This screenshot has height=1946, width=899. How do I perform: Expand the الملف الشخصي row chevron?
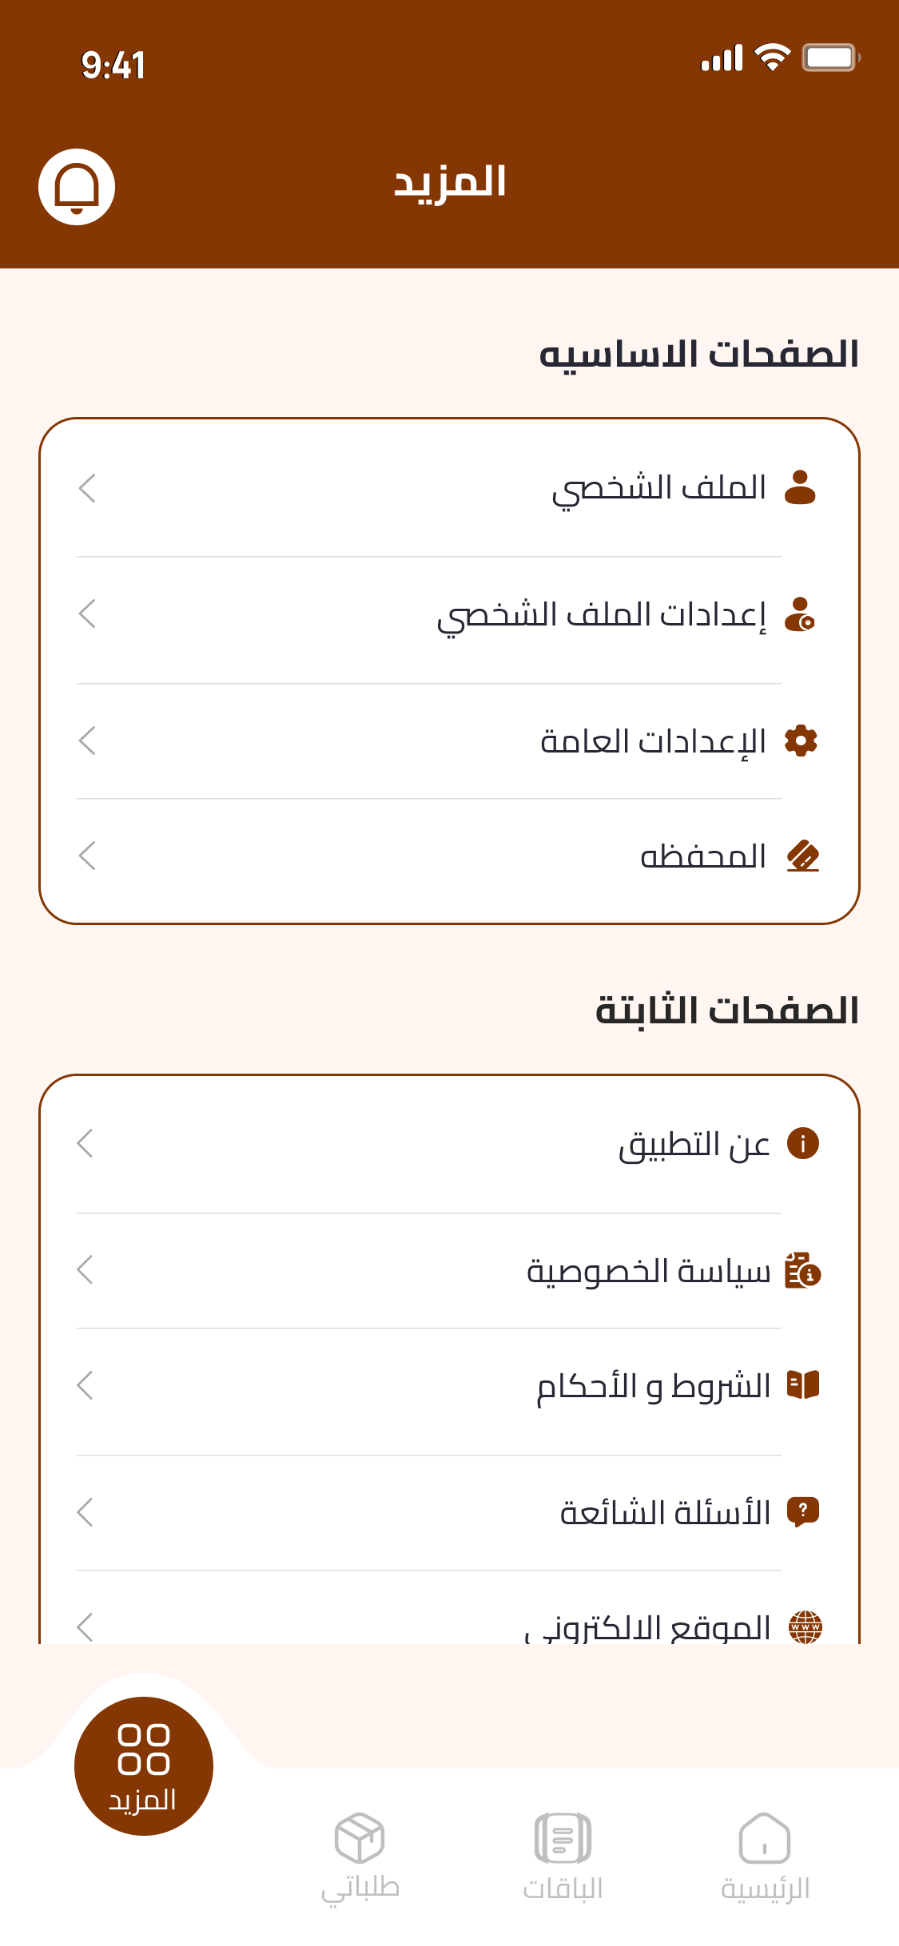[87, 488]
